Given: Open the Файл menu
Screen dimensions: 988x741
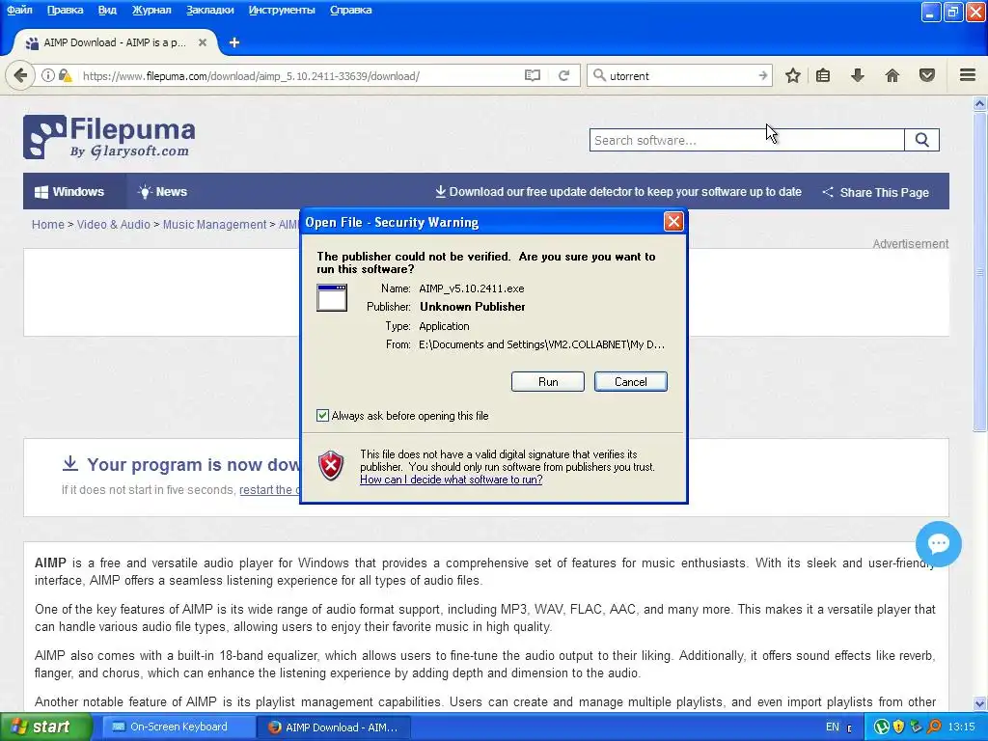Looking at the screenshot, I should pyautogui.click(x=19, y=10).
